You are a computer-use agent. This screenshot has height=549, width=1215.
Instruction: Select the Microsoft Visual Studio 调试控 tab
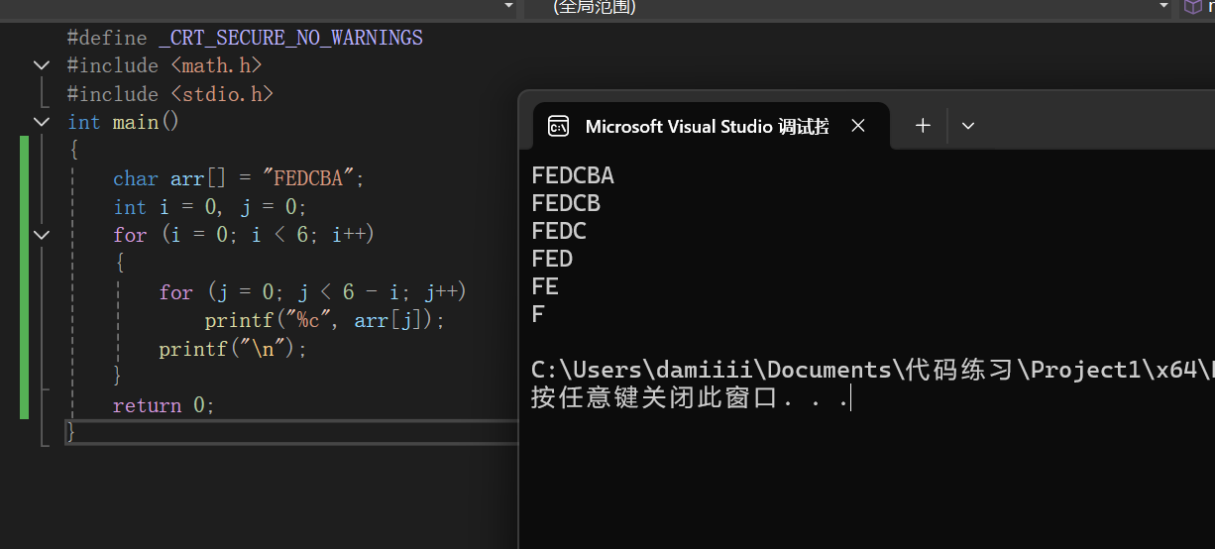point(707,126)
